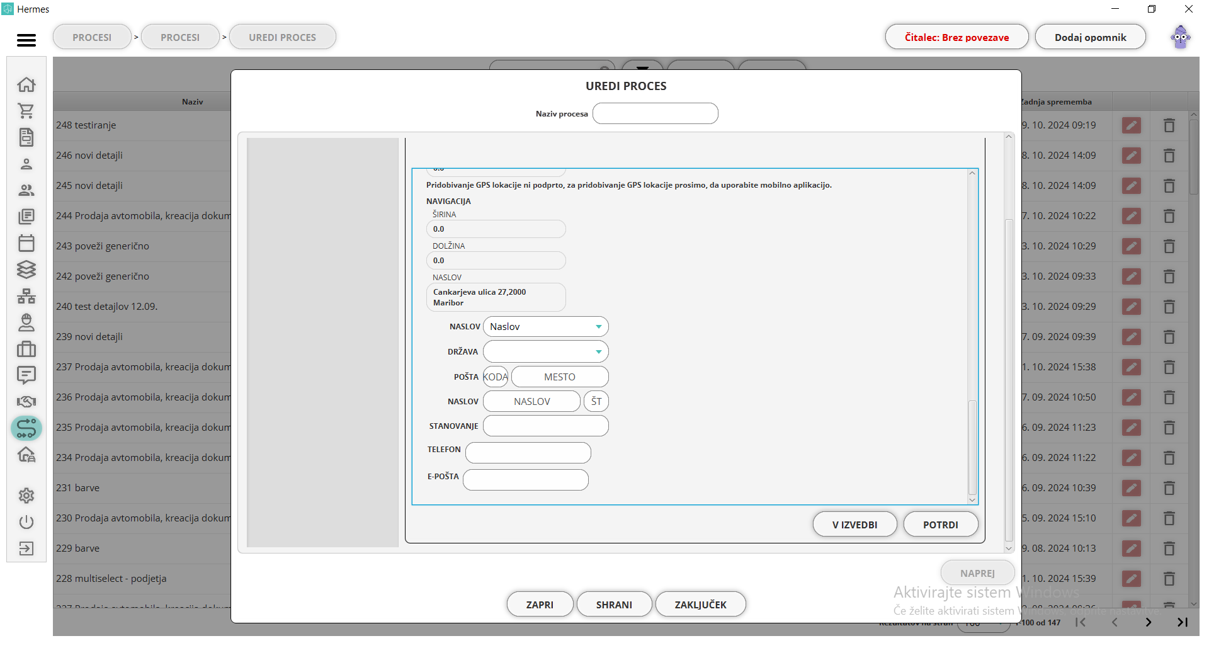1209x648 pixels.
Task: Open the worker with laptop sidebar icon
Action: (26, 322)
